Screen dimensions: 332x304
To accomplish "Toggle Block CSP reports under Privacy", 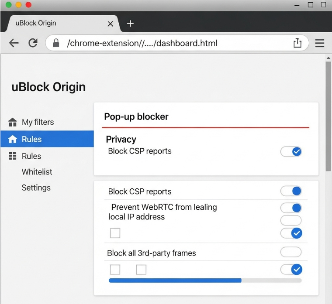I will pos(291,151).
